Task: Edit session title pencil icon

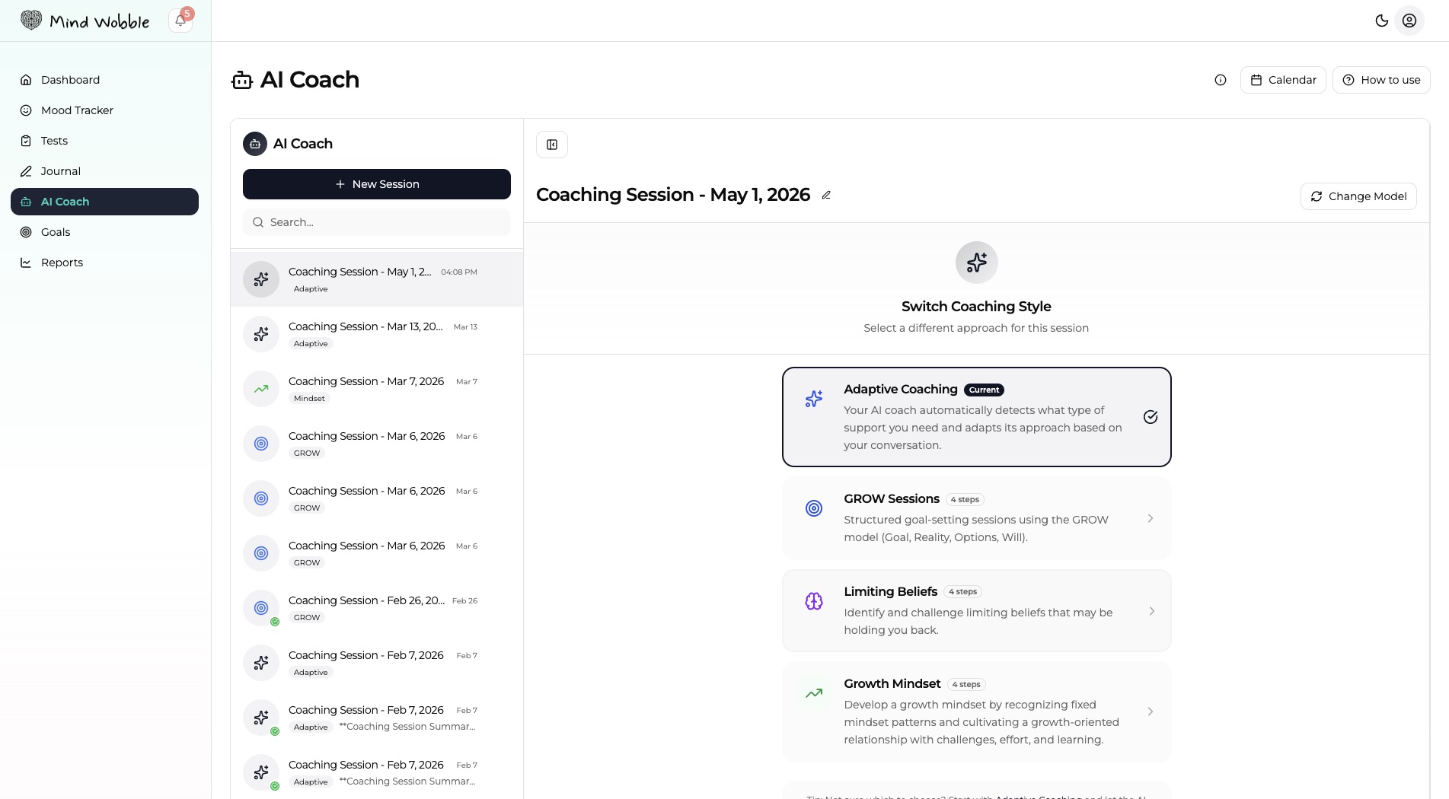Action: pyautogui.click(x=826, y=195)
